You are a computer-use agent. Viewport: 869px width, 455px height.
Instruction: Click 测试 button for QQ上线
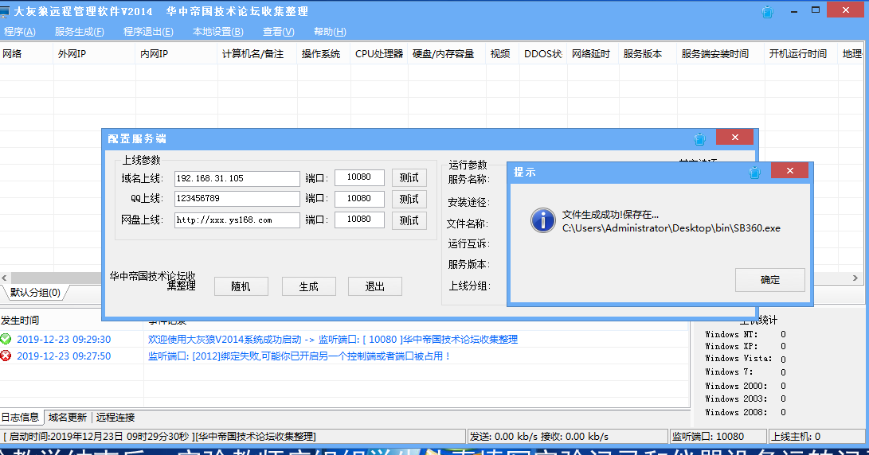pyautogui.click(x=409, y=199)
